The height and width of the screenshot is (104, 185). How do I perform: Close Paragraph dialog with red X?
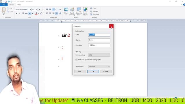point(111,26)
